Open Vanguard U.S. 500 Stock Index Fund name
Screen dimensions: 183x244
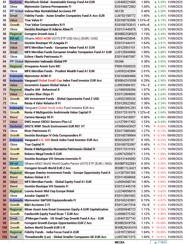coord(61,140)
